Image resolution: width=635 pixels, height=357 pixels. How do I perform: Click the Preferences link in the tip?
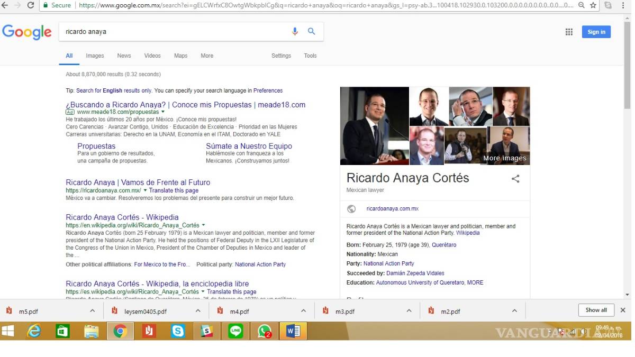tap(268, 90)
